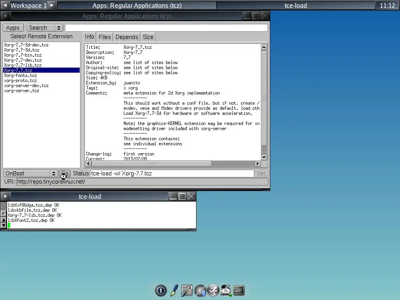The width and height of the screenshot is (400, 300).
Task: Click the Status field with tce-load command
Action: pos(172,173)
